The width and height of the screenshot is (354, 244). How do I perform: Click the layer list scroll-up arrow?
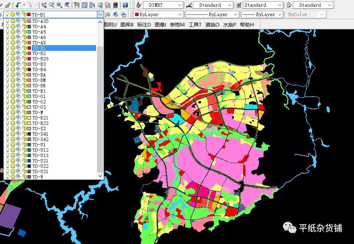click(100, 22)
